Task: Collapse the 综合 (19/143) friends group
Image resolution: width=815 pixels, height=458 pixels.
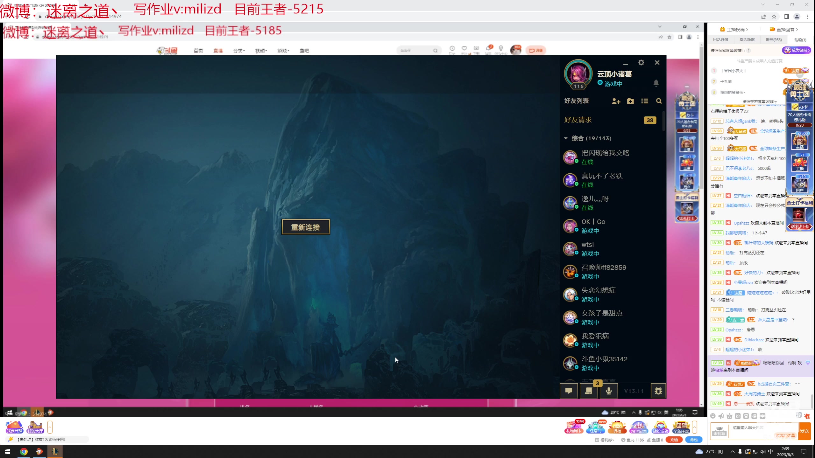Action: [x=566, y=138]
